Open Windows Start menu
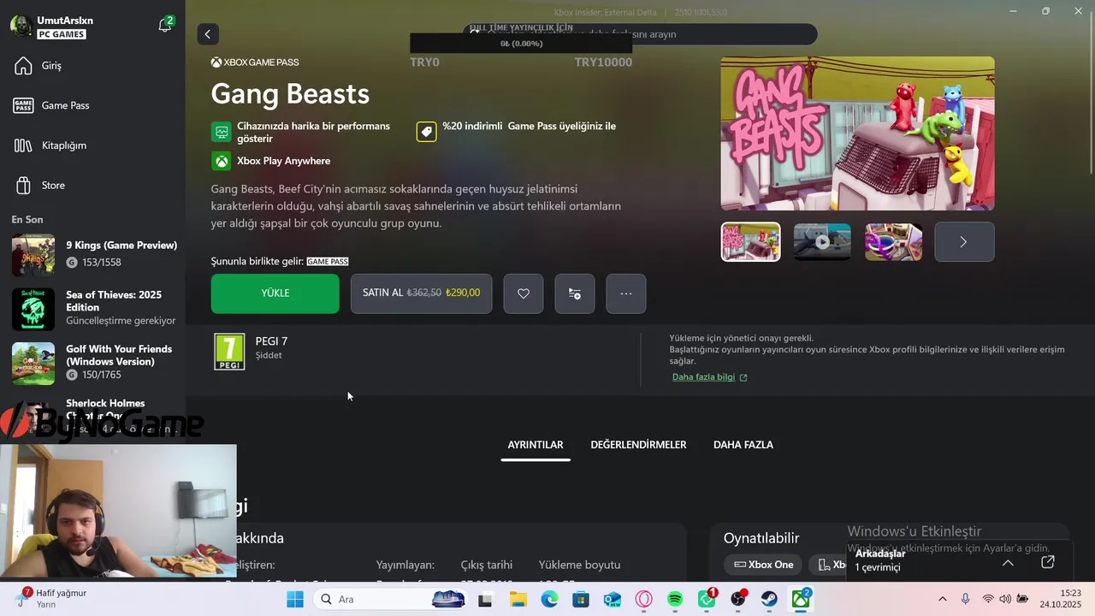Viewport: 1095px width, 616px height. pos(295,600)
